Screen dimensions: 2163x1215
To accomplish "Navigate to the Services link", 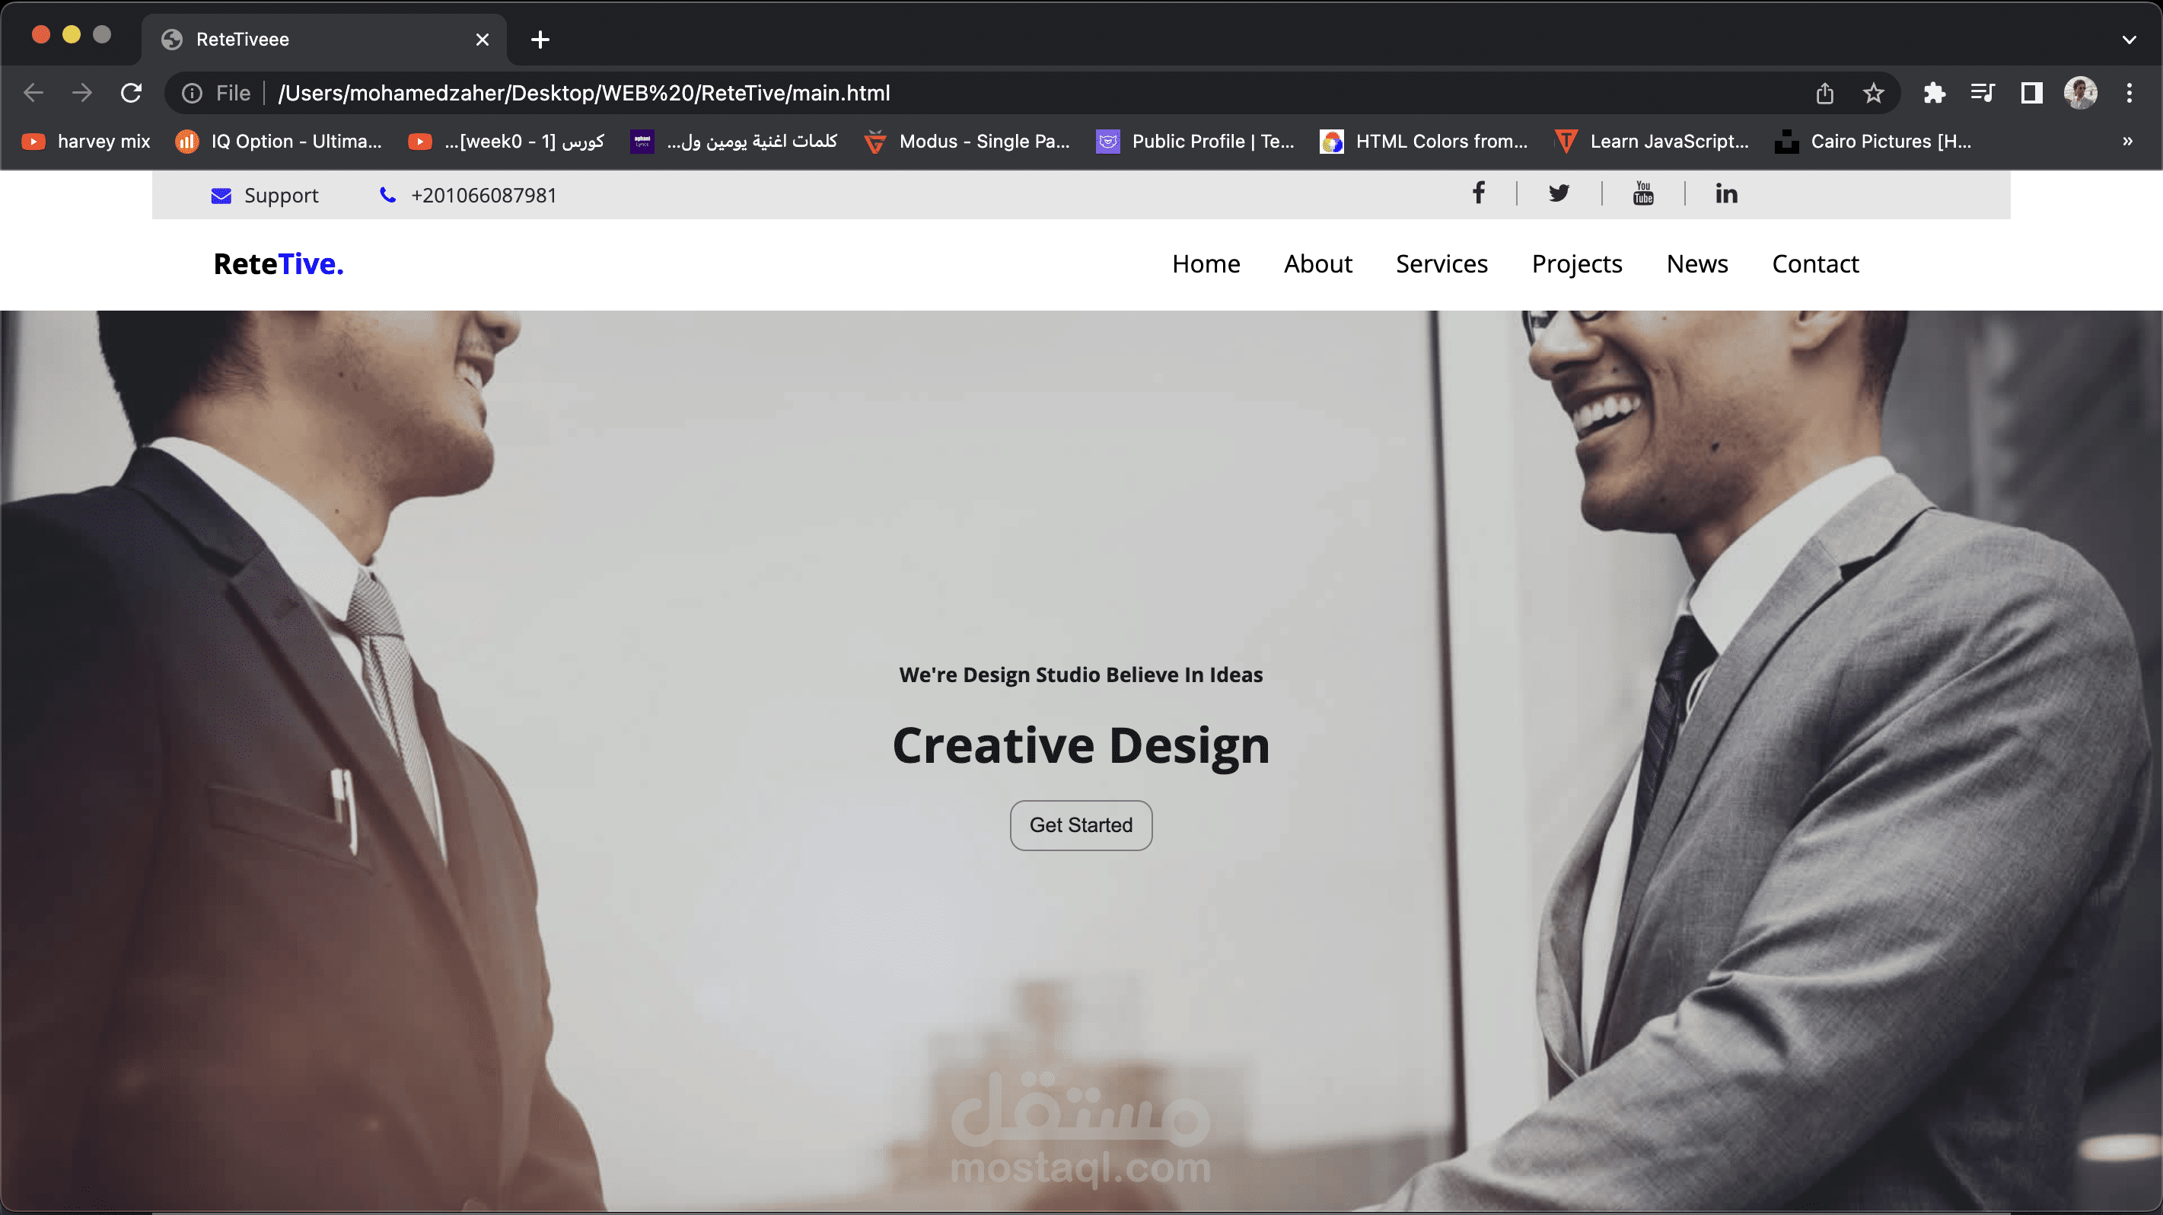I will pos(1441,263).
